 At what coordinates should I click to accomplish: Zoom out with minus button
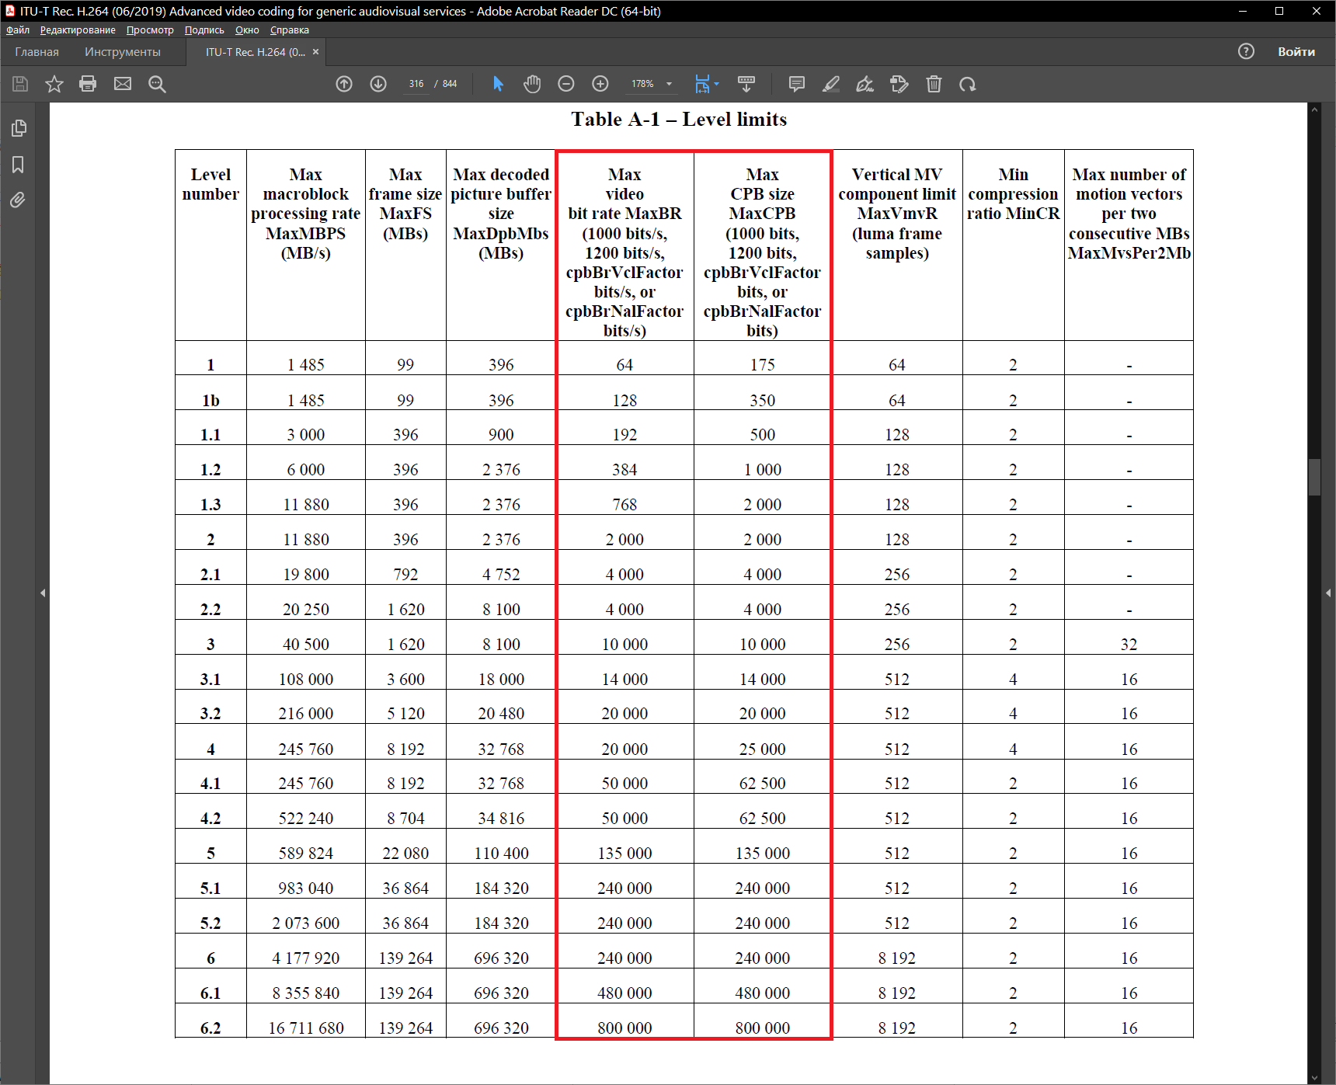tap(566, 84)
